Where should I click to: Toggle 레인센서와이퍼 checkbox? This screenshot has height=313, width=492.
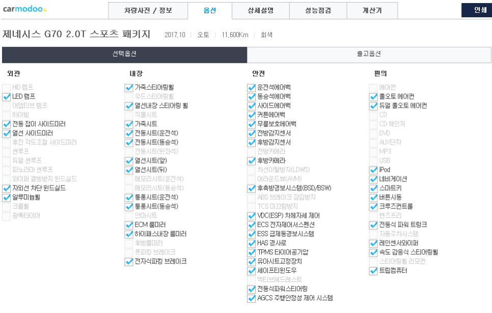pos(373,243)
